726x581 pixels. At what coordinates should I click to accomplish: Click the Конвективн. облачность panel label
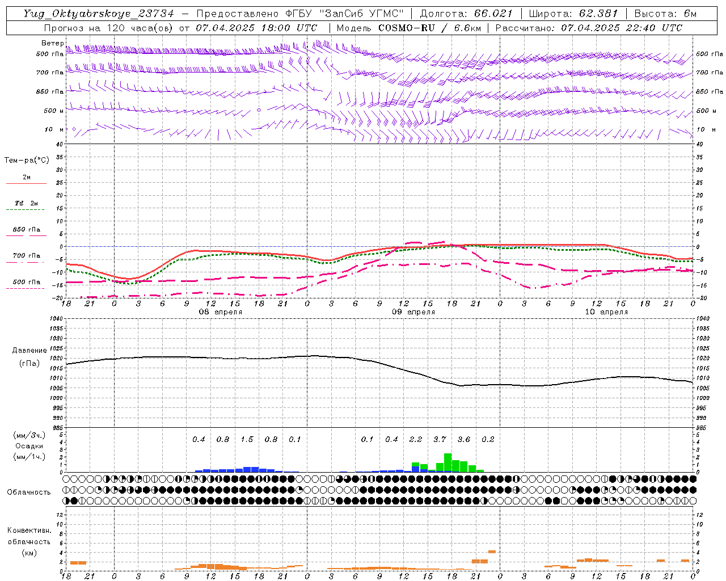coord(29,541)
